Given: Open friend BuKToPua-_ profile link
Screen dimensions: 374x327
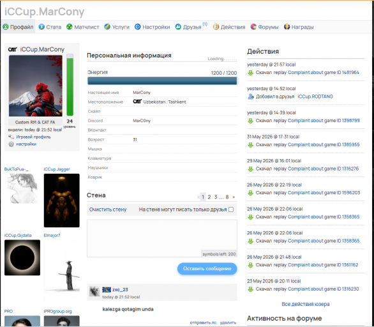Looking at the screenshot, I should pyautogui.click(x=16, y=169).
